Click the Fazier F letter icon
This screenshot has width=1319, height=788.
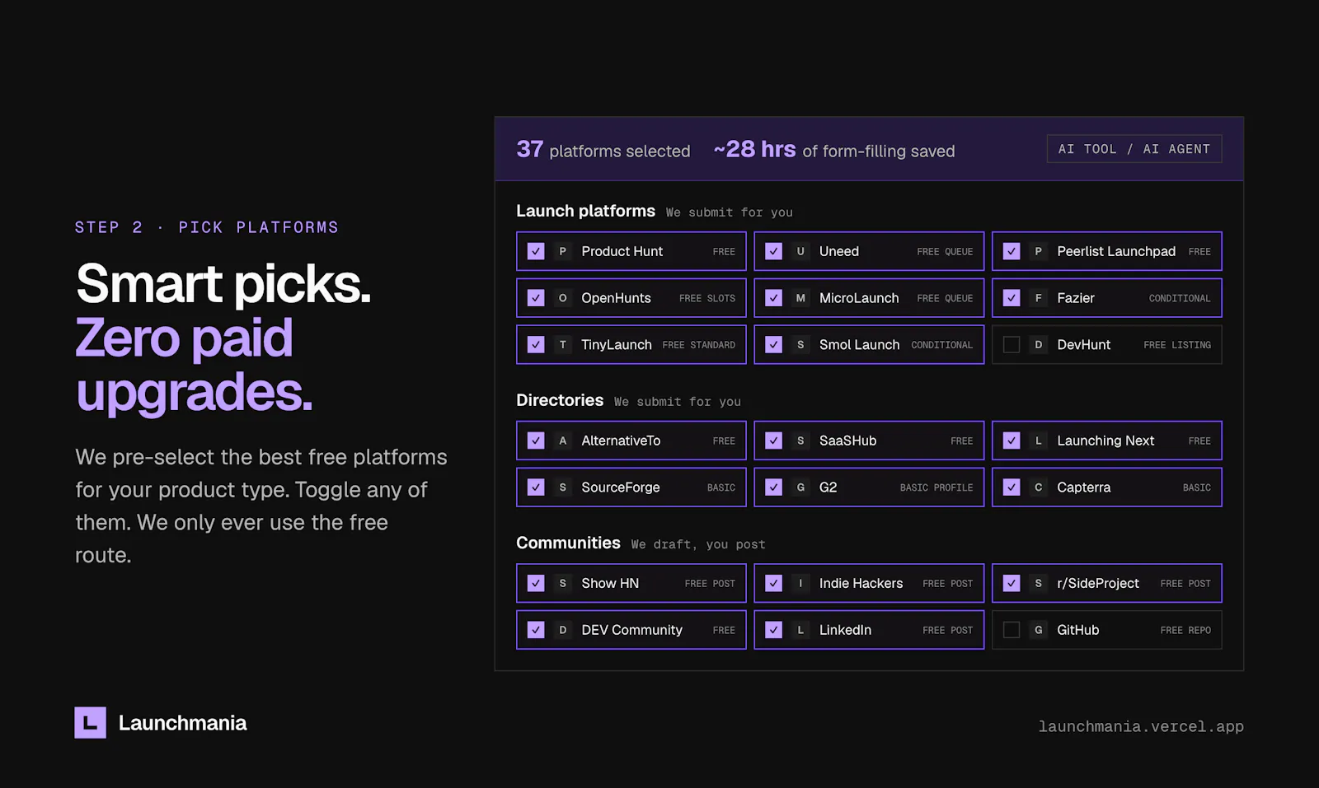1038,298
